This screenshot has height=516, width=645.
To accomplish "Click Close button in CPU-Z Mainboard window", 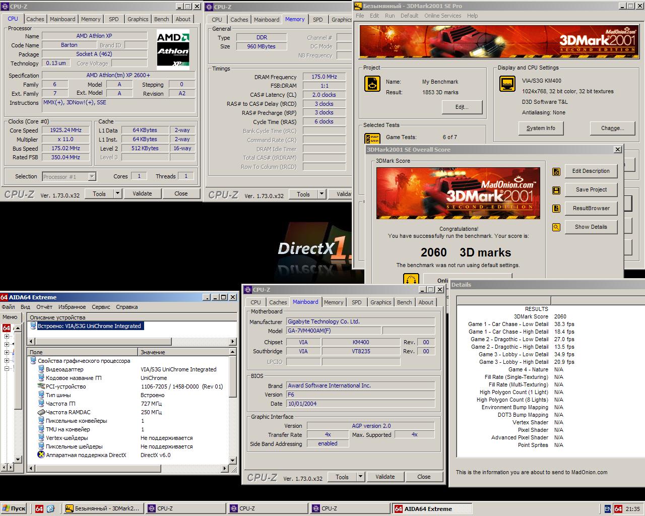I will 424,477.
